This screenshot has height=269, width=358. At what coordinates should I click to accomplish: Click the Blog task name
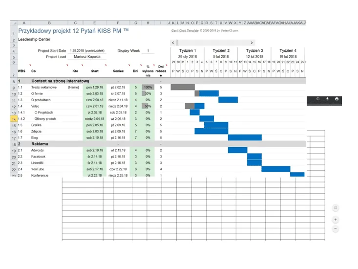click(x=35, y=137)
